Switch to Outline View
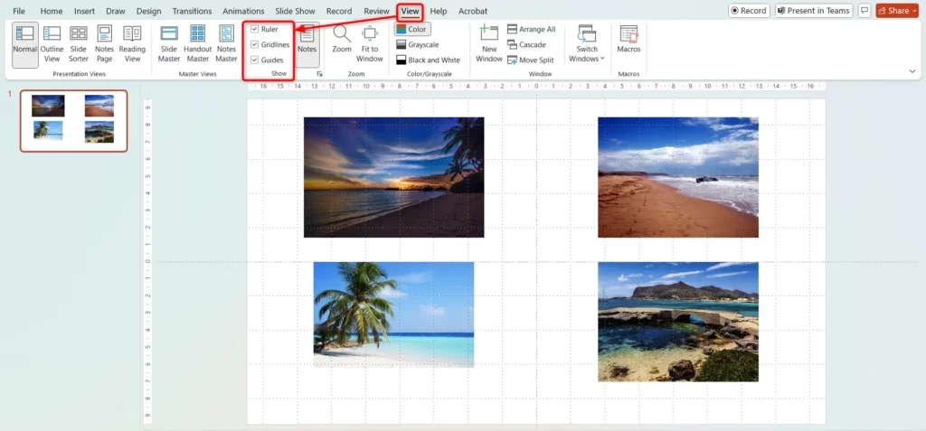The image size is (926, 431). tap(52, 42)
